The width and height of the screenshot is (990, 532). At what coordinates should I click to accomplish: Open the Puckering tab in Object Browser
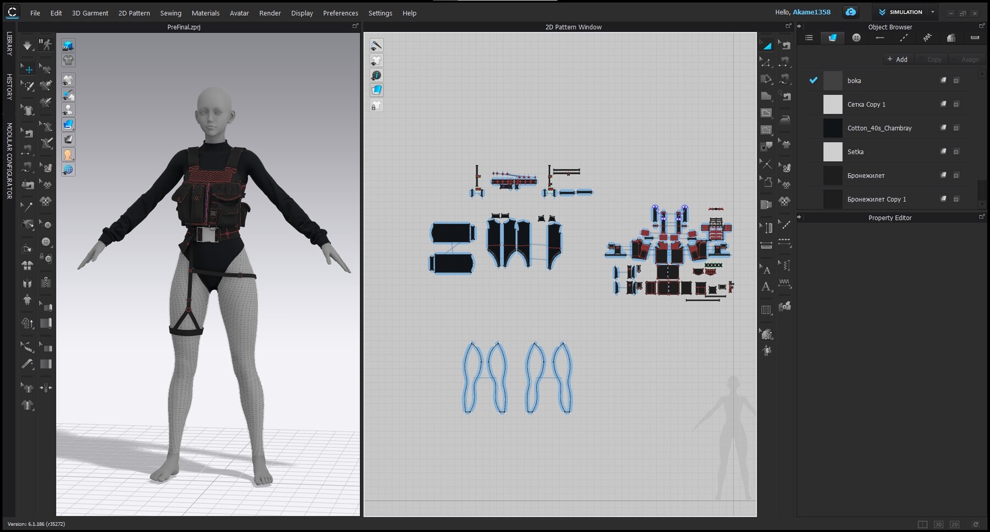click(927, 37)
